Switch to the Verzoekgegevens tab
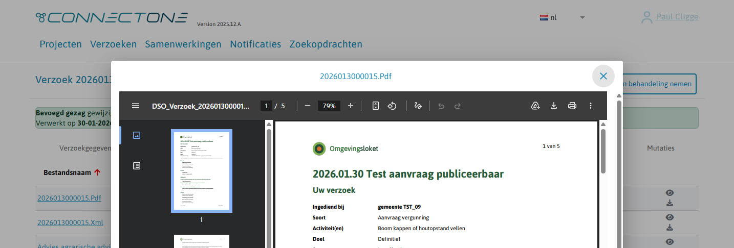Screen dimensions: 734x248 (x=85, y=148)
